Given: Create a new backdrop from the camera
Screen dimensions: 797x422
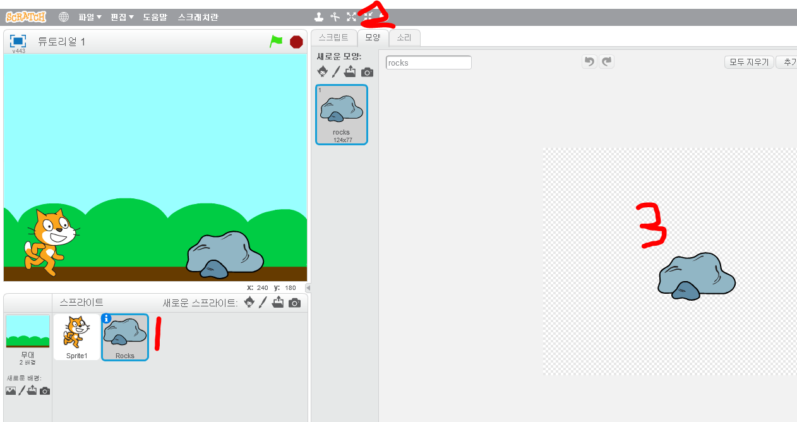Looking at the screenshot, I should click(44, 391).
